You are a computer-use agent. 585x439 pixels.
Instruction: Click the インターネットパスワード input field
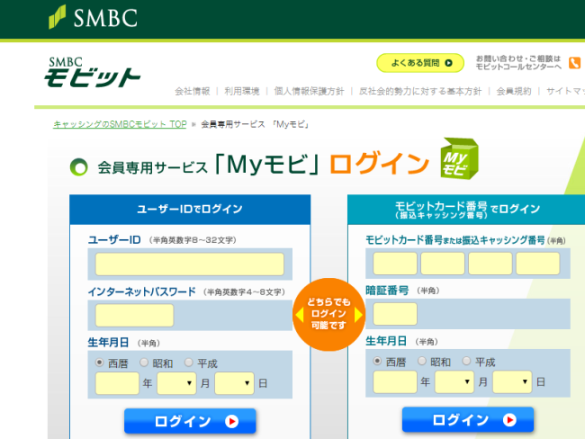click(134, 315)
